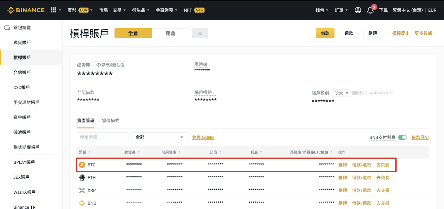
Task: Open 借款歷史 link
Action: click(x=420, y=137)
